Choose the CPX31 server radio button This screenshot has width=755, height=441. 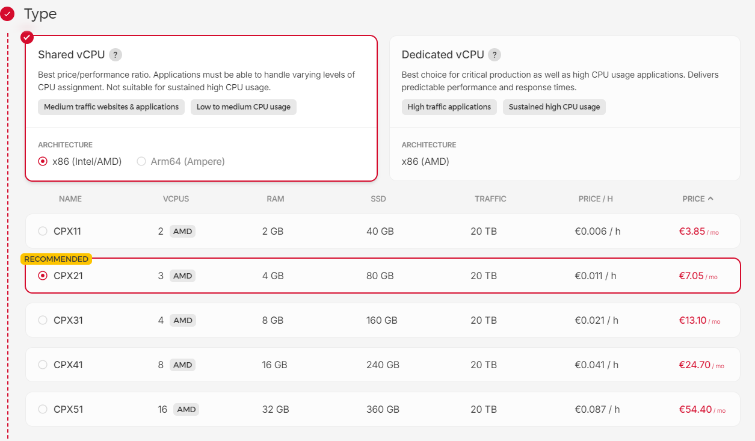tap(43, 320)
